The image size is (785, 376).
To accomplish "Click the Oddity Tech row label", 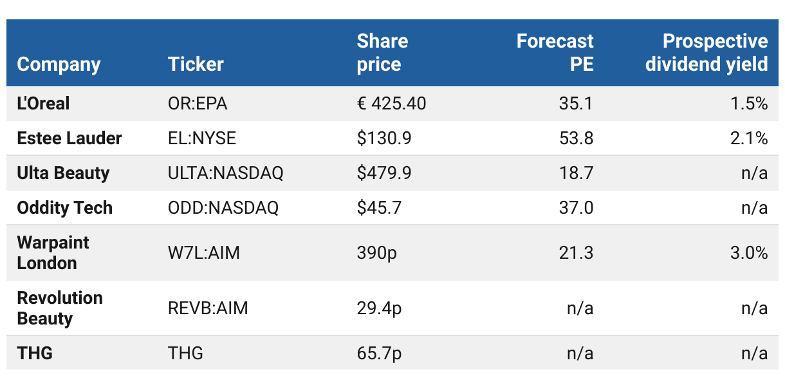I will [64, 207].
